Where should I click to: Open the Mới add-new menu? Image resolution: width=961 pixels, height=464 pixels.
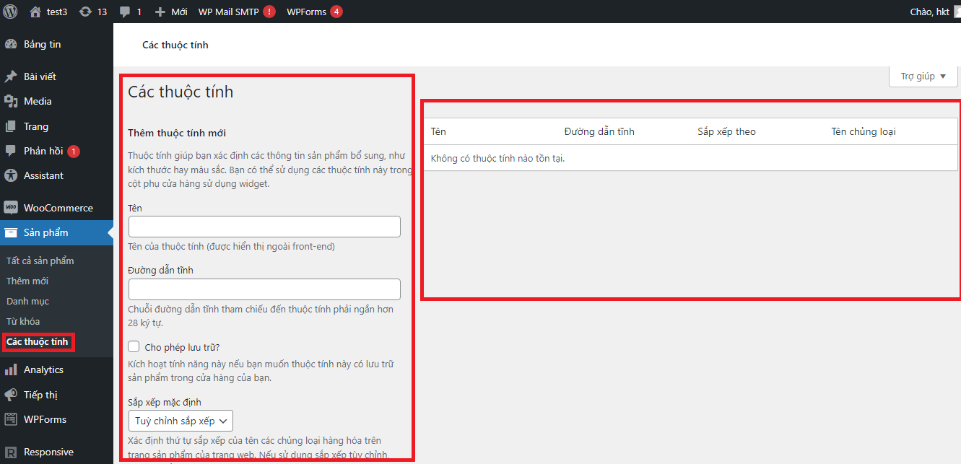pos(171,12)
